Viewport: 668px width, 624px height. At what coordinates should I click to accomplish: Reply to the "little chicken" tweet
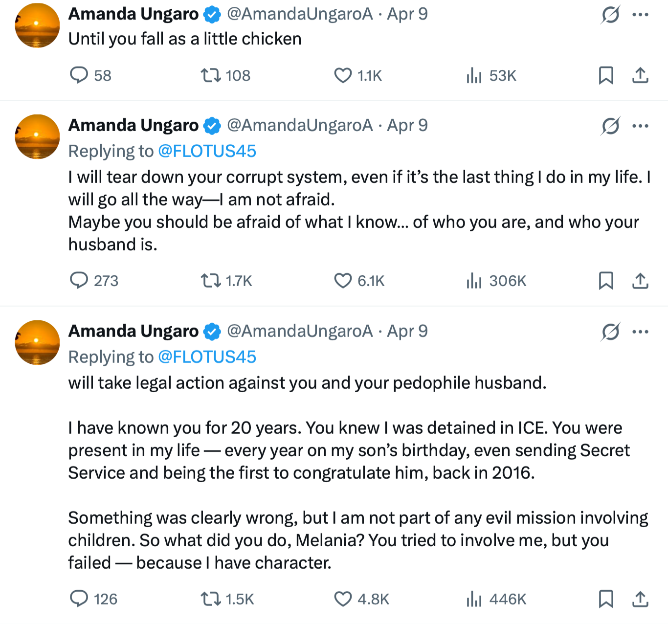(79, 75)
